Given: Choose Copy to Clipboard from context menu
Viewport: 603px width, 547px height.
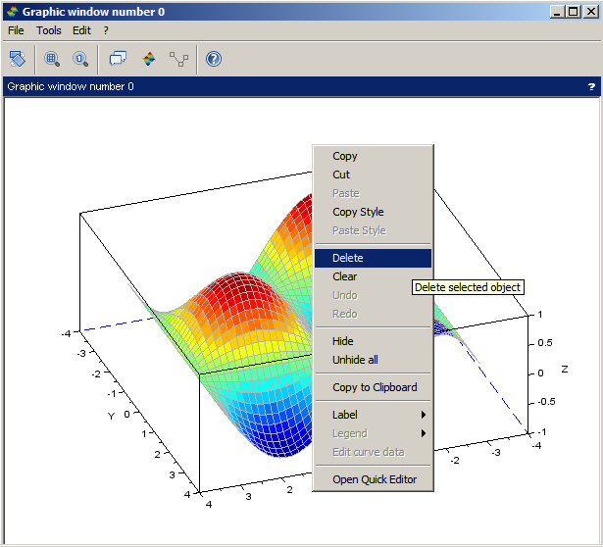Looking at the screenshot, I should coord(375,387).
